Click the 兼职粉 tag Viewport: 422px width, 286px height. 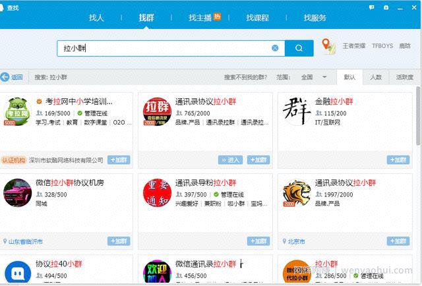pyautogui.click(x=213, y=204)
